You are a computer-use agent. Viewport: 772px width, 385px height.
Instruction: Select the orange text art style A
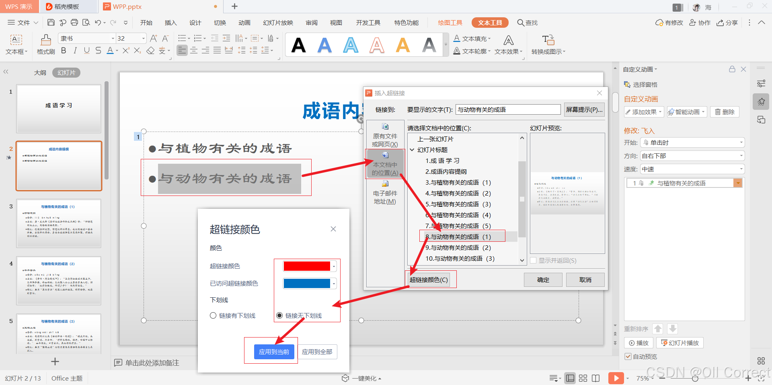tap(403, 45)
